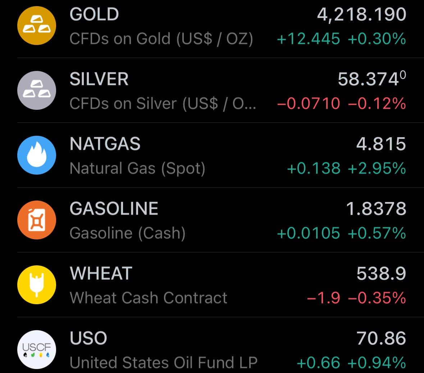Click the gold price 4,218.190
424x373 pixels.
pos(361,14)
